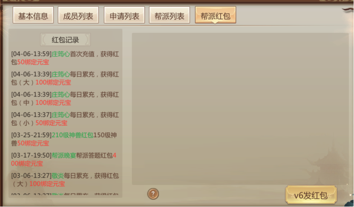Click the partially visible bottom record entry
The width and height of the screenshot is (354, 207).
click(65, 194)
